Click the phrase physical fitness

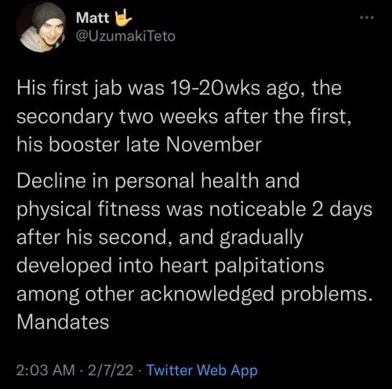click(89, 210)
